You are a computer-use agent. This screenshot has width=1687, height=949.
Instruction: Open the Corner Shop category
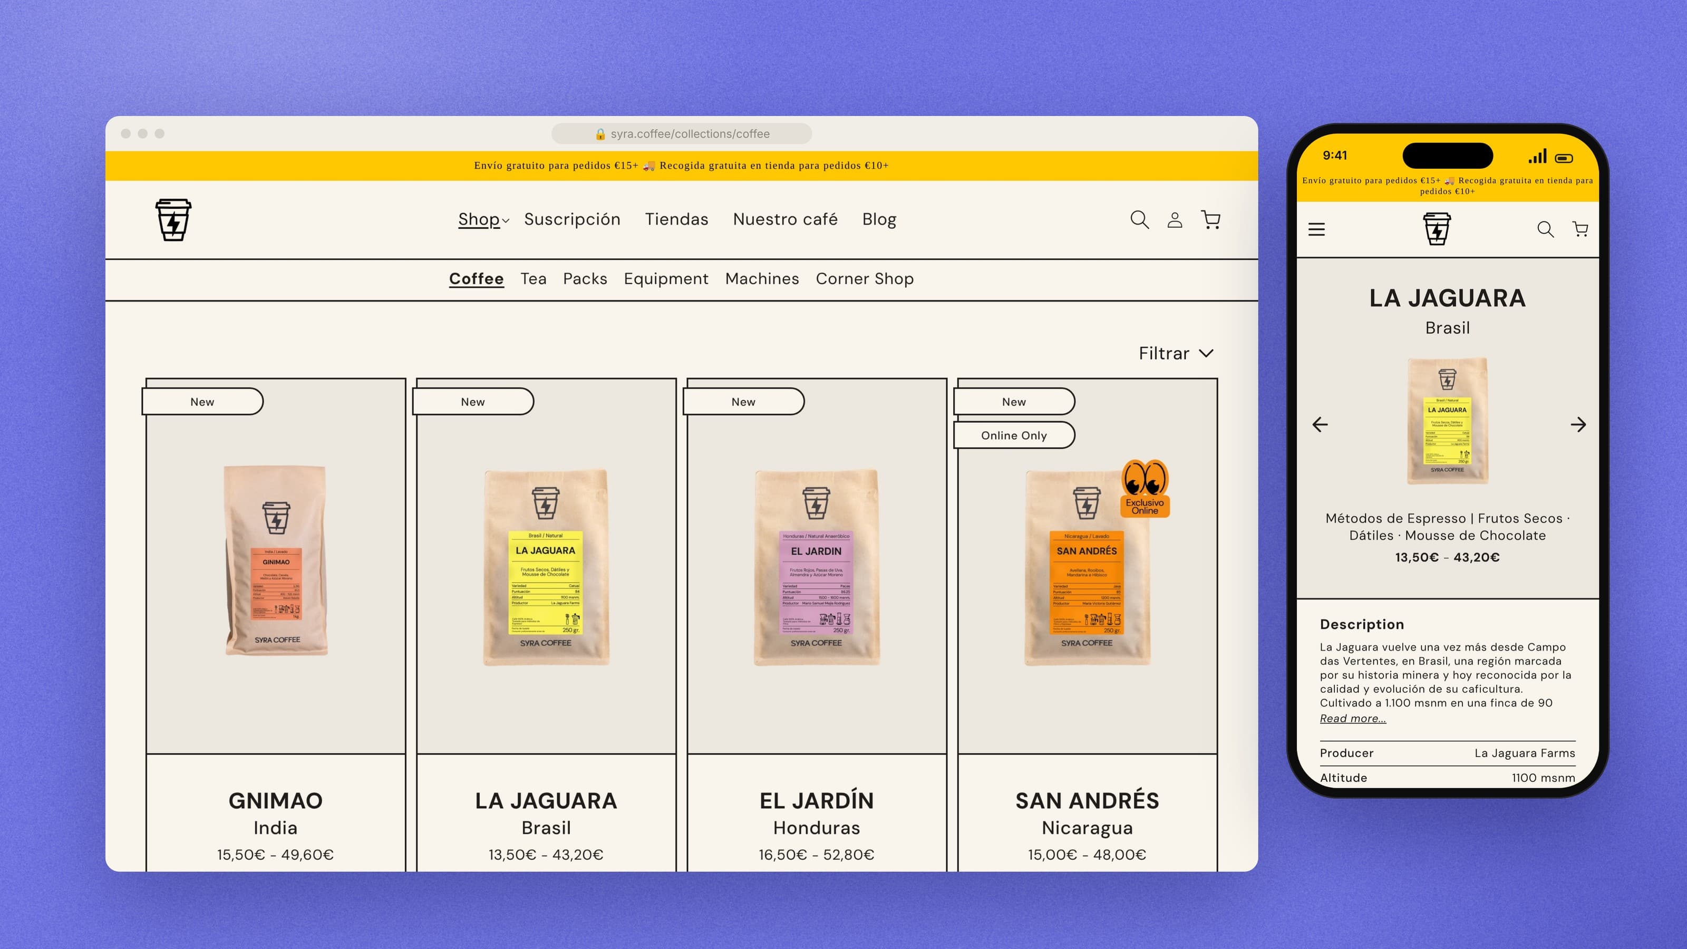[865, 279]
